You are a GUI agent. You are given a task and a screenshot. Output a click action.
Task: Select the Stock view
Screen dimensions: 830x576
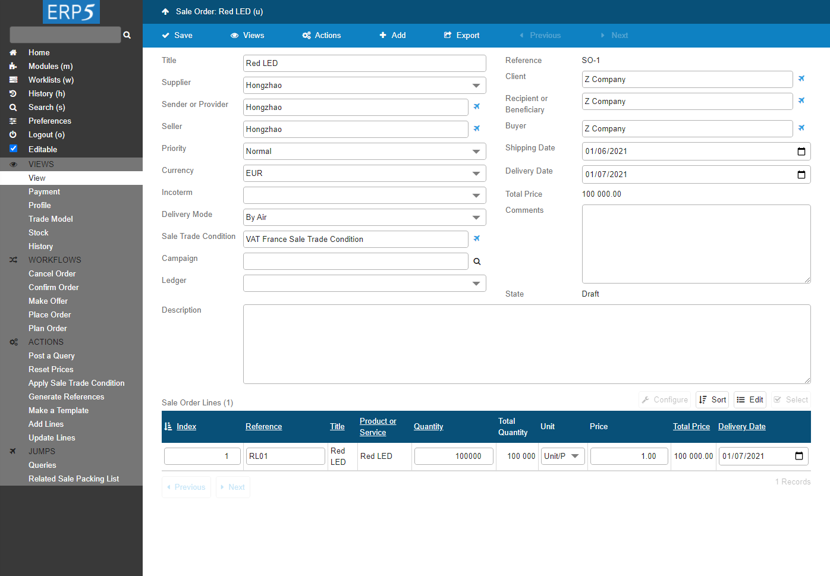click(39, 232)
